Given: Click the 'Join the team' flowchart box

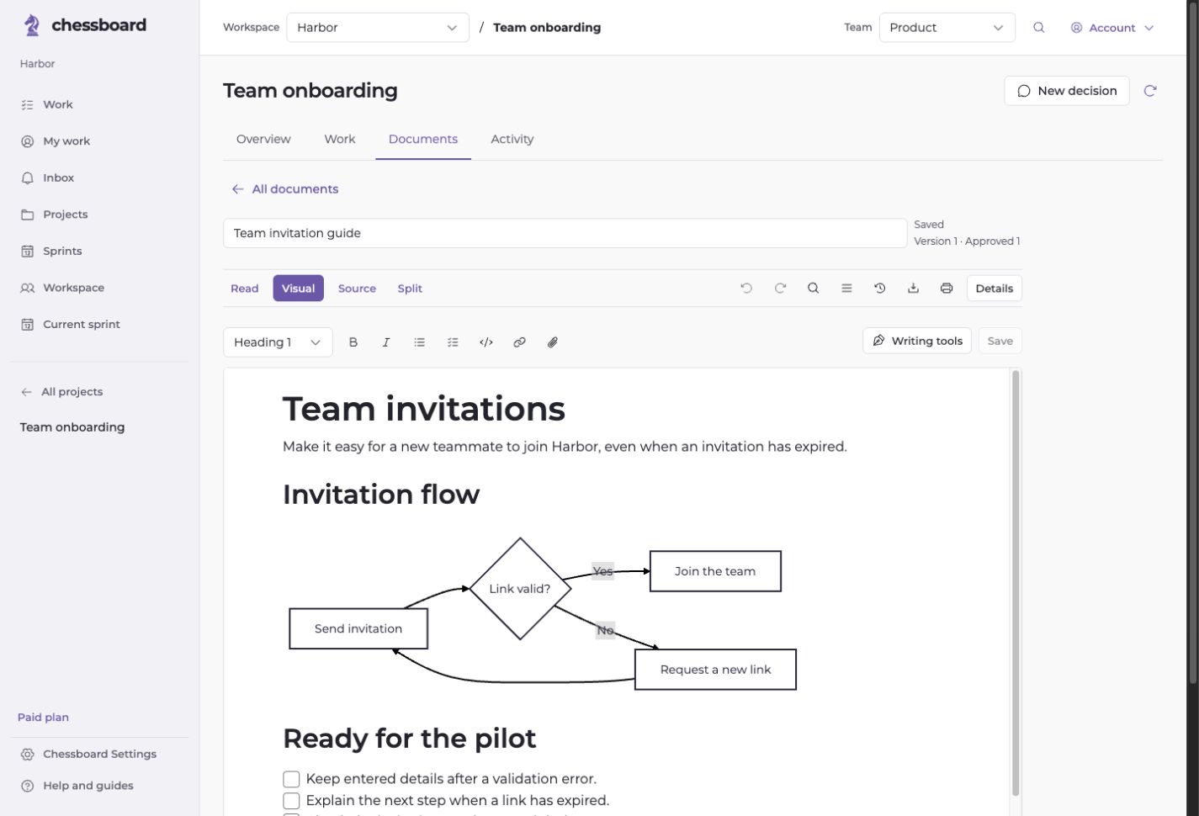Looking at the screenshot, I should pos(716,571).
